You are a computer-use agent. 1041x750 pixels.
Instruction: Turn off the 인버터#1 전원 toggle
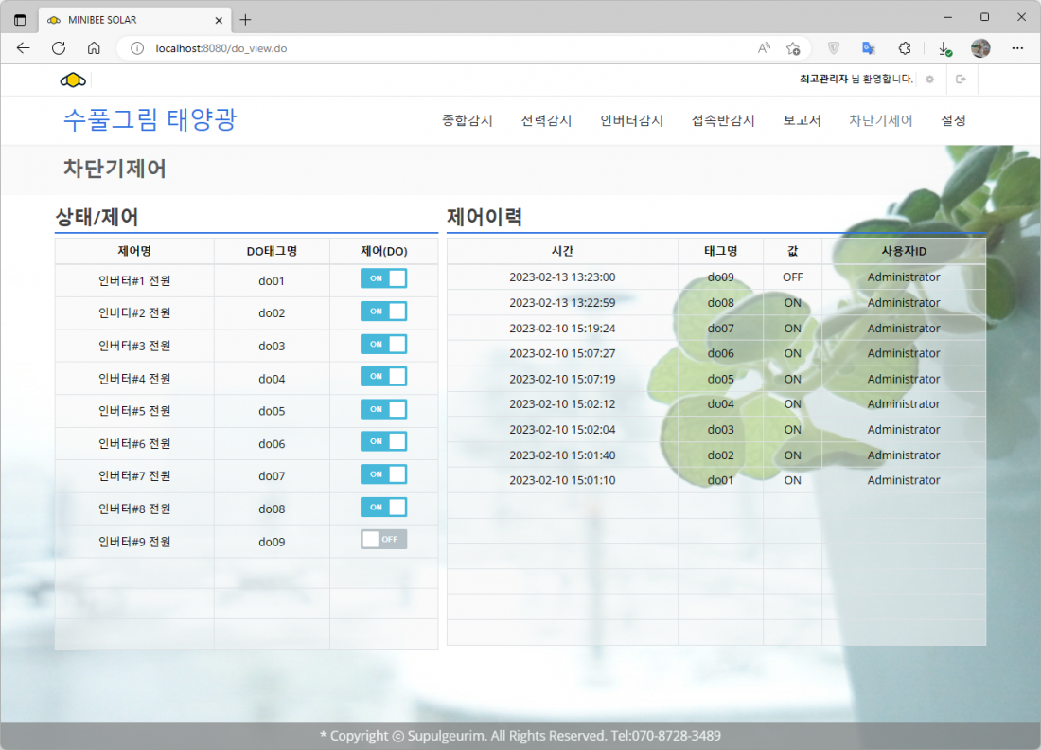383,278
